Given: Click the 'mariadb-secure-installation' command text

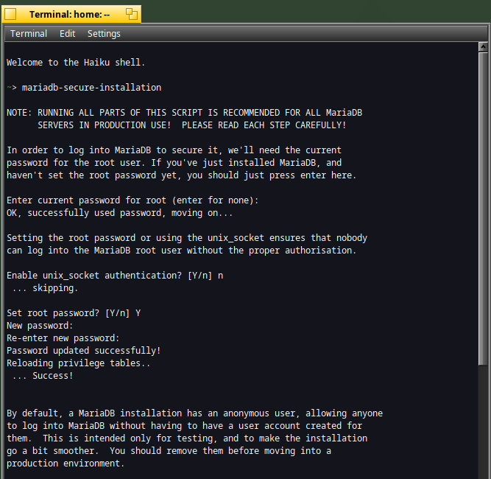Looking at the screenshot, I should coord(91,88).
